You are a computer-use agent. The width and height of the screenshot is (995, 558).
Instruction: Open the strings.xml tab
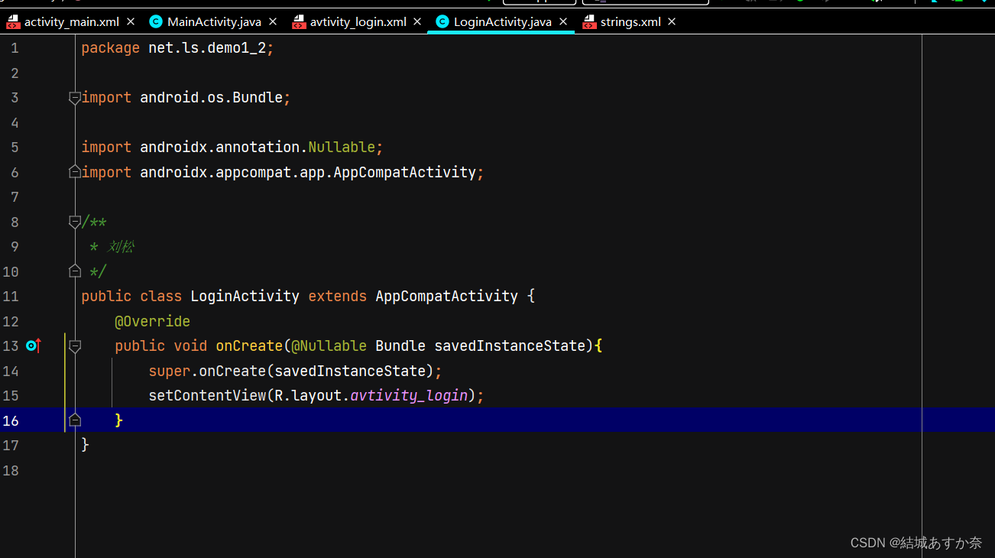(630, 21)
